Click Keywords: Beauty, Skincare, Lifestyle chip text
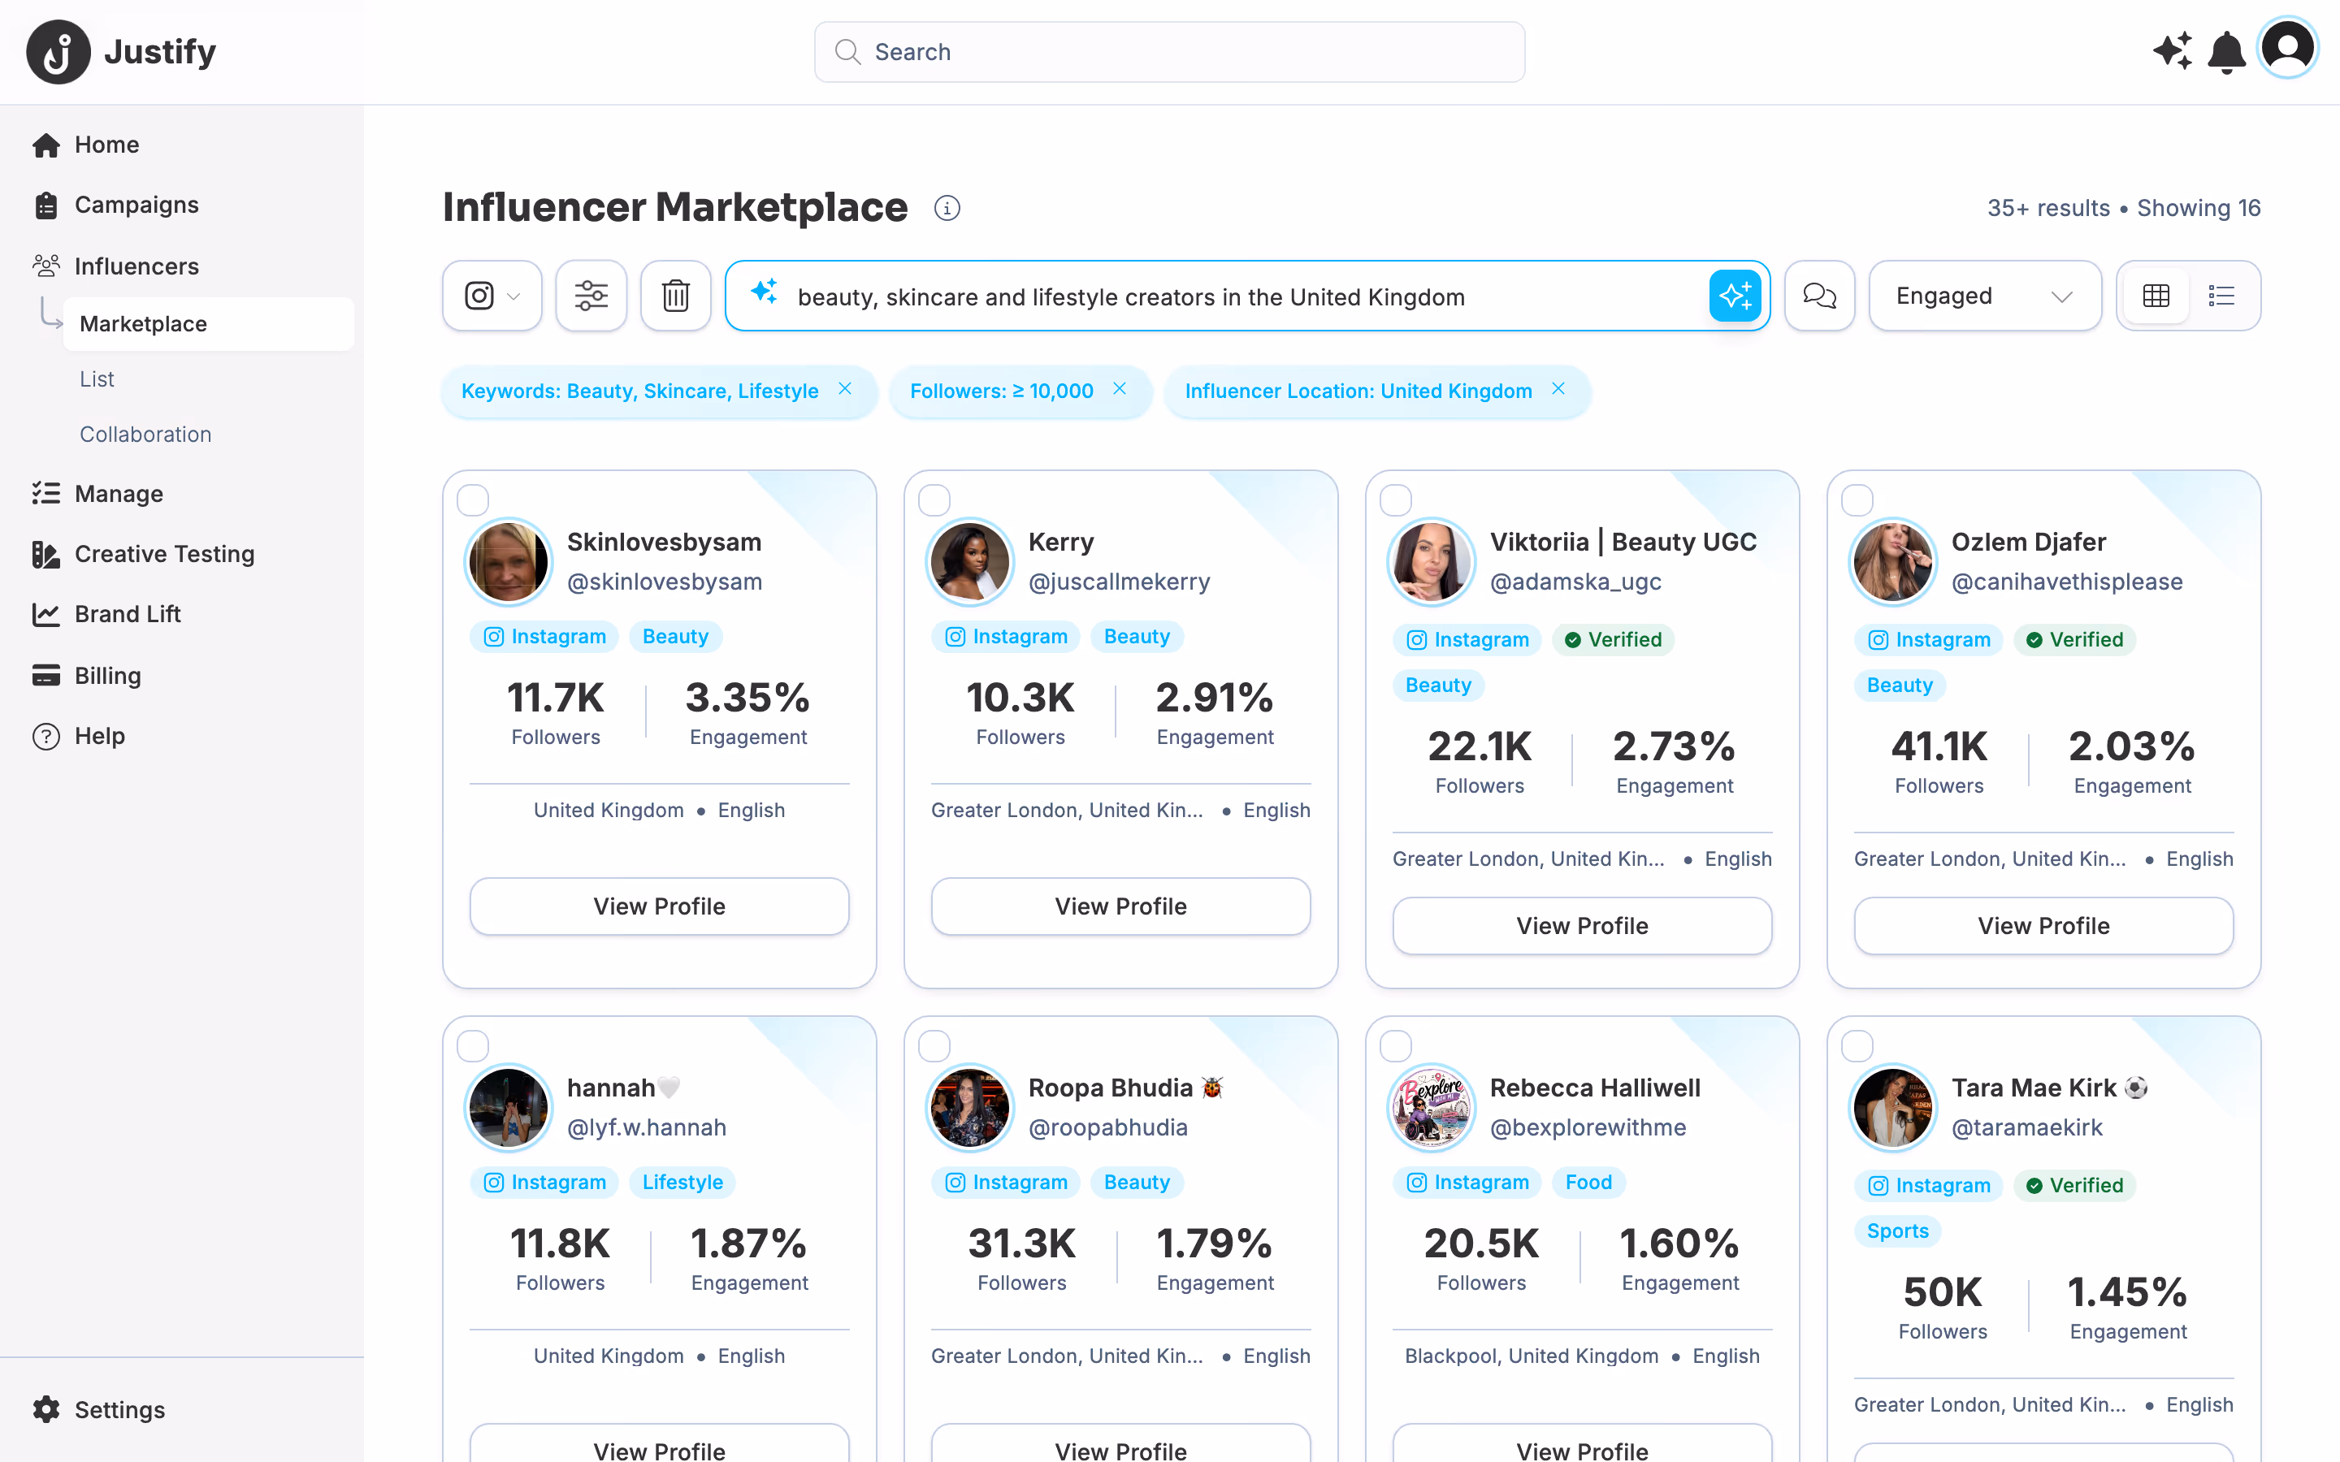This screenshot has width=2340, height=1462. 639,391
